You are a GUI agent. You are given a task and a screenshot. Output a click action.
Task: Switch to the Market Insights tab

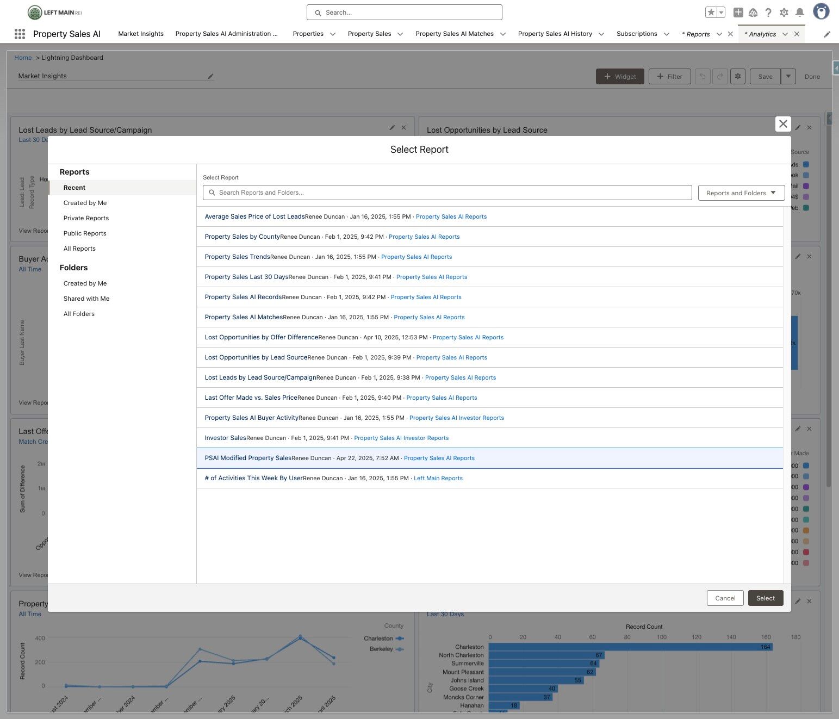pos(141,34)
